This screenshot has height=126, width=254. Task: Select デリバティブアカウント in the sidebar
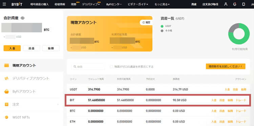coord(31,78)
